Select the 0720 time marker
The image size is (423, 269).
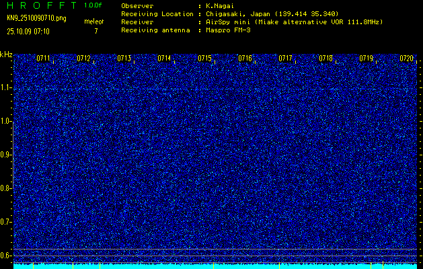pos(406,59)
